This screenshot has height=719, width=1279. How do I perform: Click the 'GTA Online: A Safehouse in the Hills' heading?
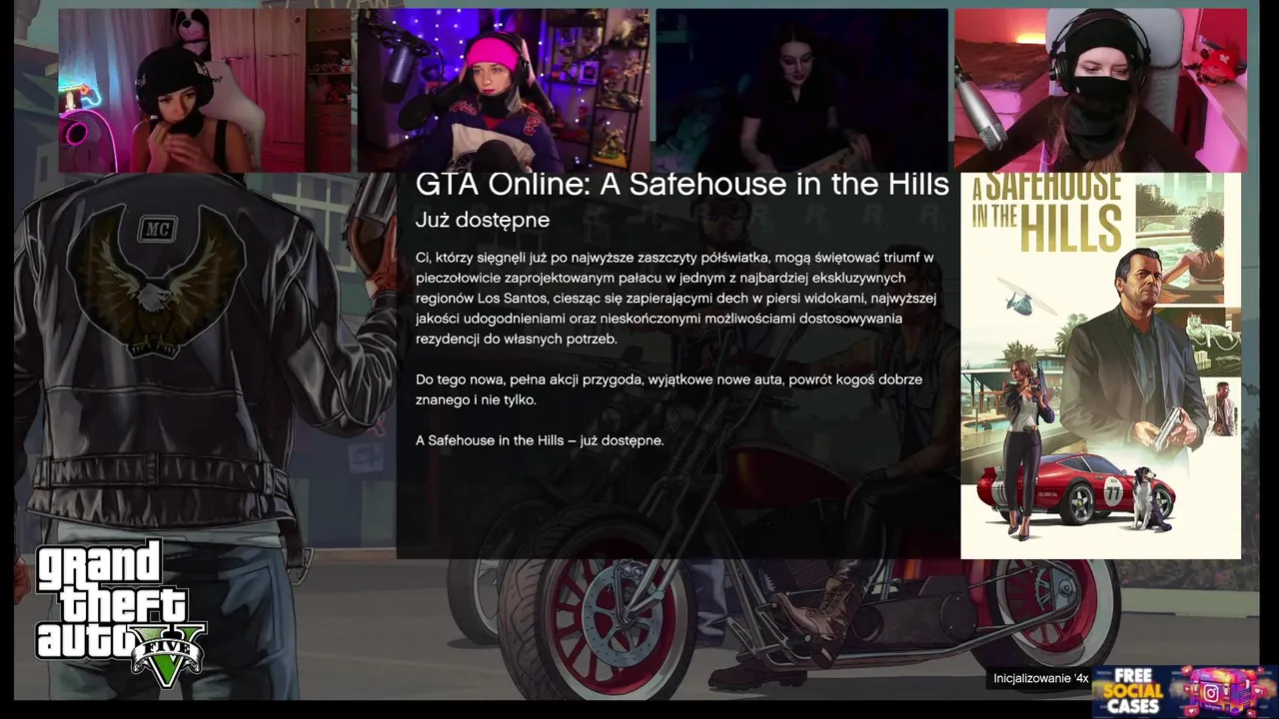coord(682,185)
